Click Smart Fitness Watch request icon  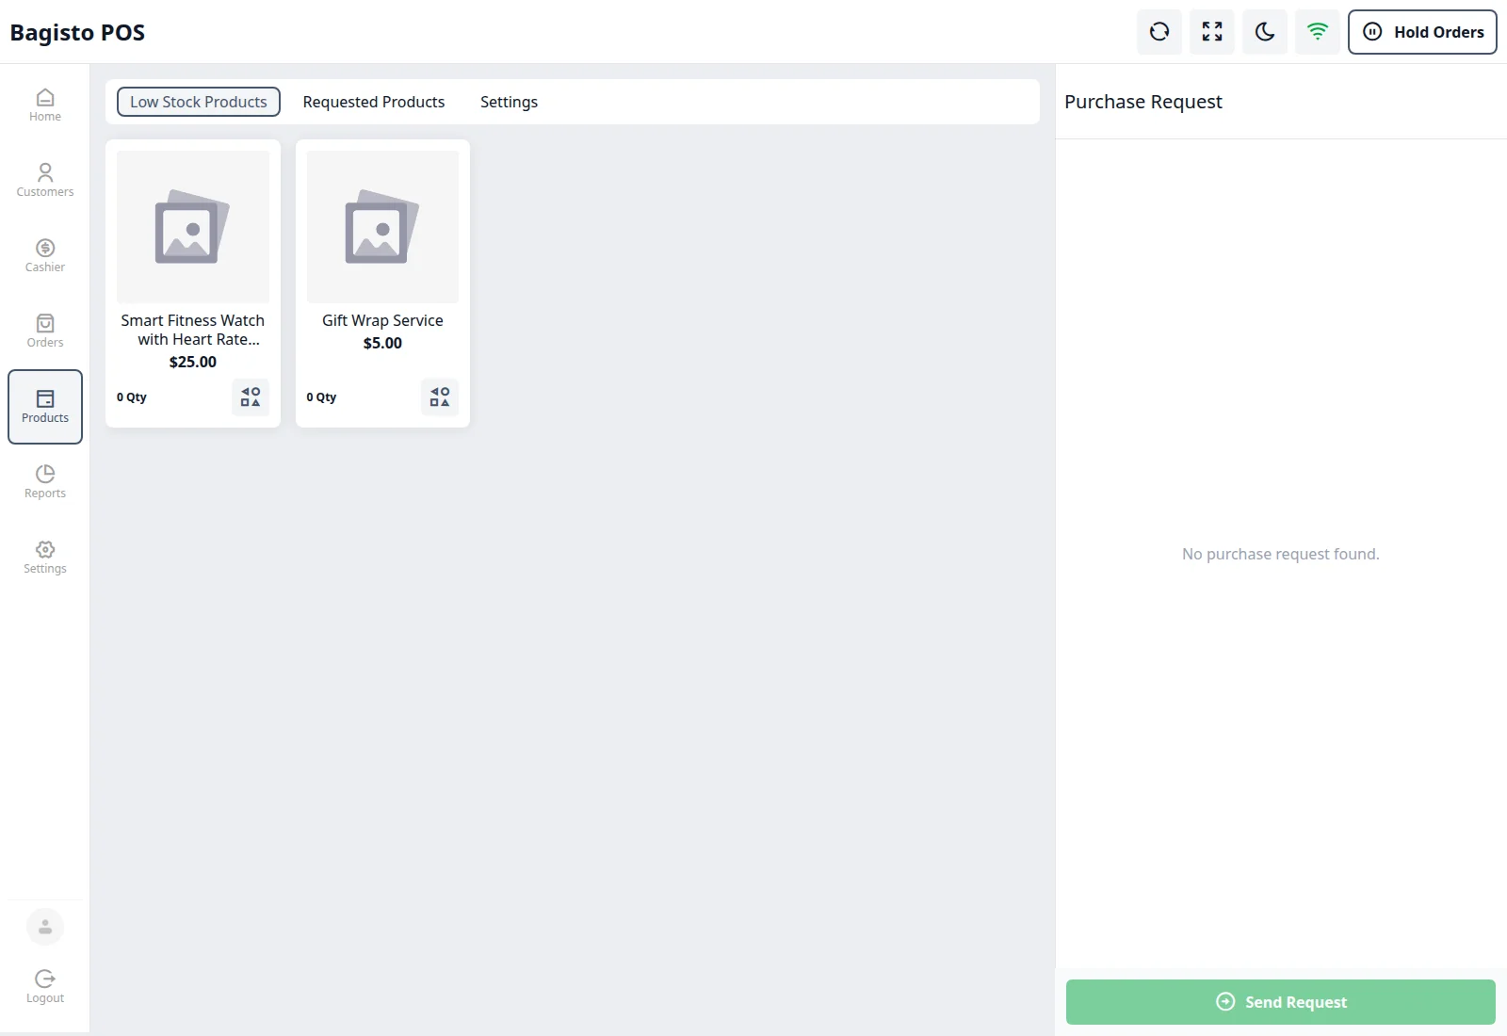tap(251, 397)
